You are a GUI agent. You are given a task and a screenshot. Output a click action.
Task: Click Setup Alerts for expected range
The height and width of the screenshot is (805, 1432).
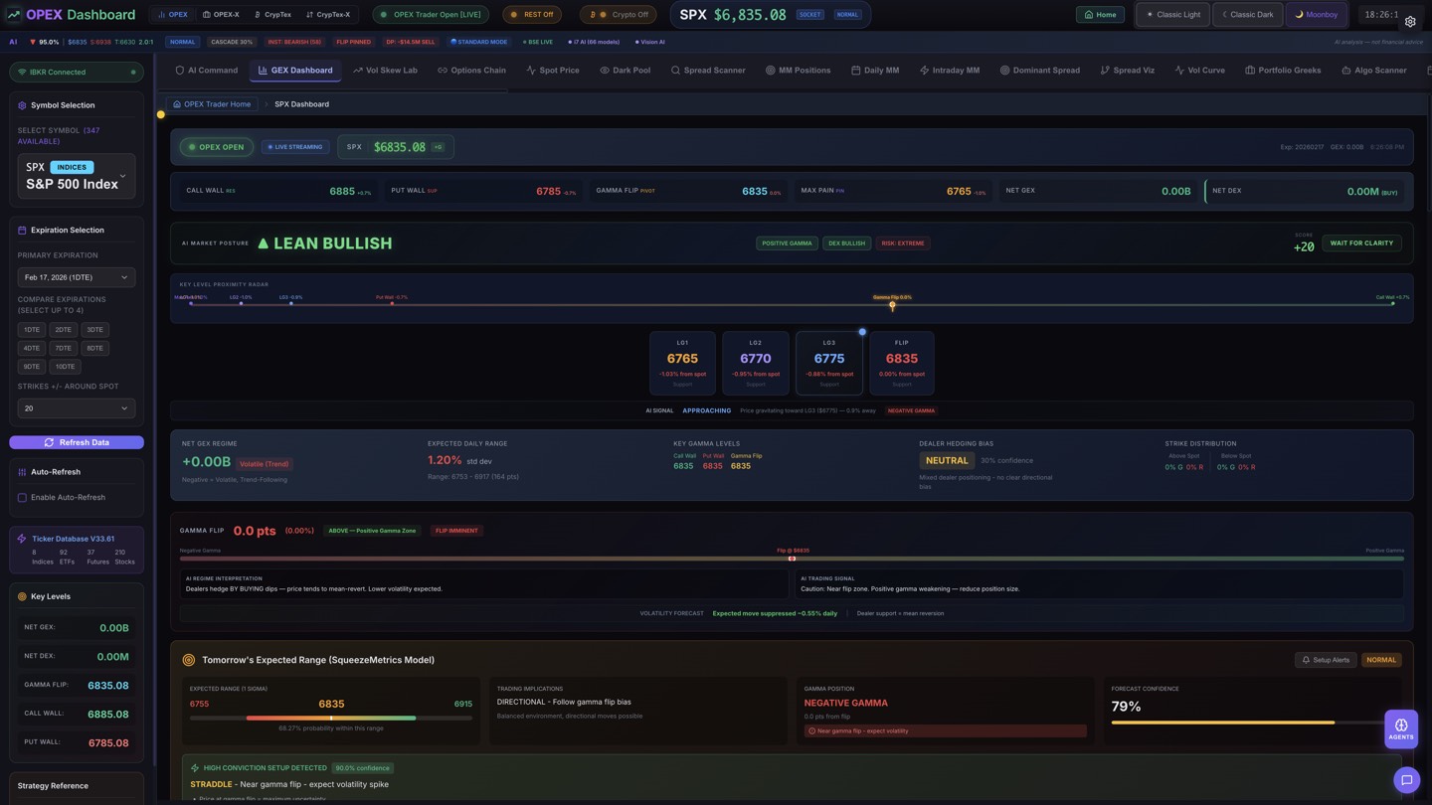[1325, 659]
